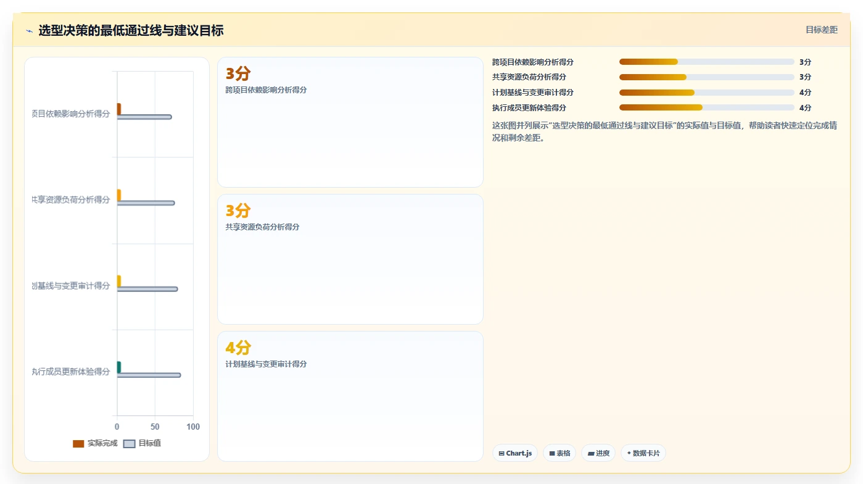Click the chart axis label 50
The image size is (863, 484).
(155, 427)
